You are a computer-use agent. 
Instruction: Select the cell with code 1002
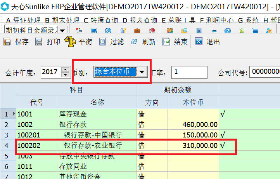point(37,125)
